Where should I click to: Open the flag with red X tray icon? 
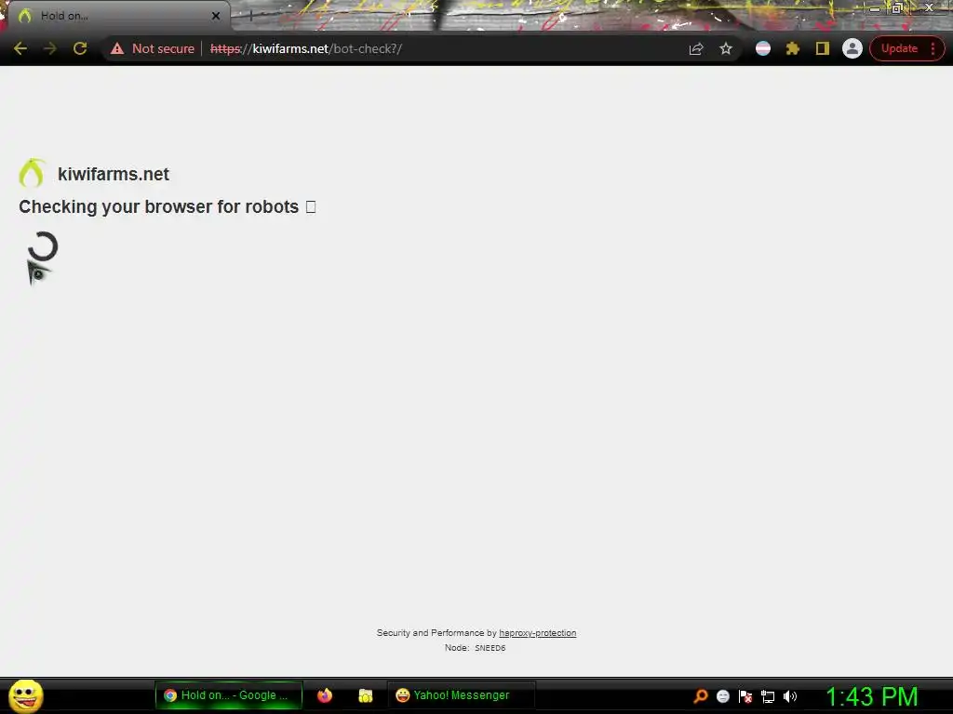pos(745,696)
